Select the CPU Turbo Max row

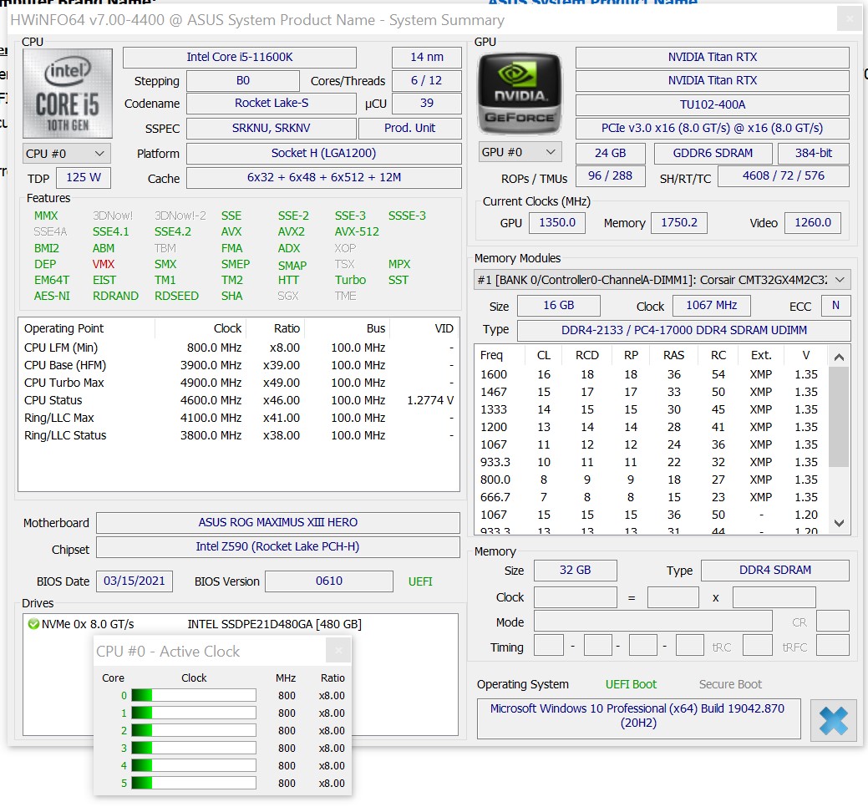point(239,383)
